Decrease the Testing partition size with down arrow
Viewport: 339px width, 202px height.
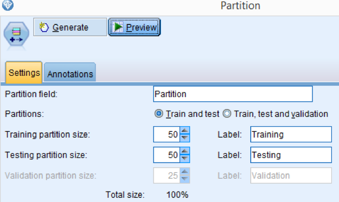coord(185,158)
